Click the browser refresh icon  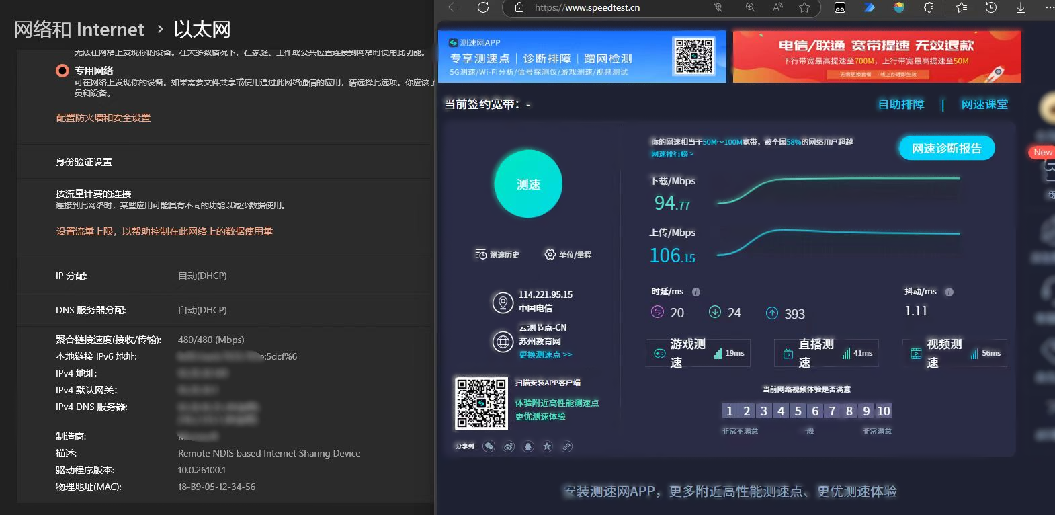click(482, 7)
